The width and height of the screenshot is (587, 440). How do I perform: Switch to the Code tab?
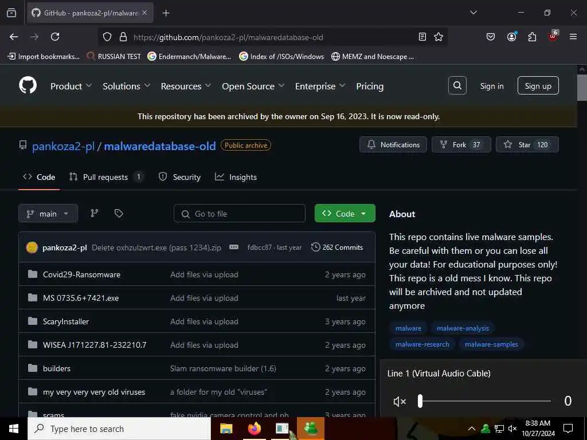click(39, 177)
